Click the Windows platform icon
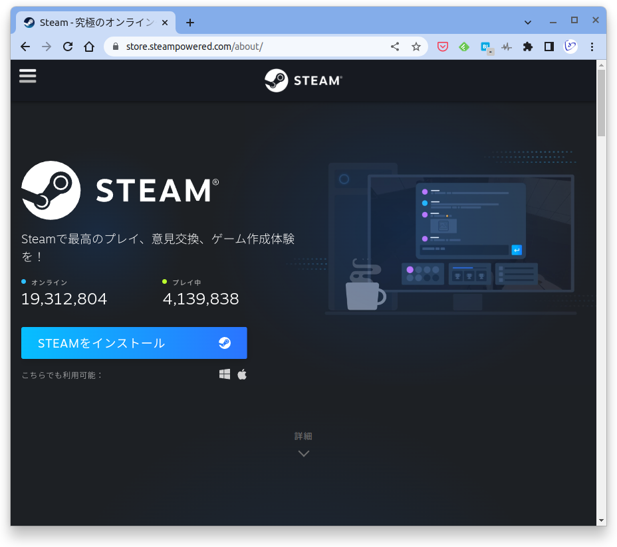The height and width of the screenshot is (547, 617). tap(225, 374)
